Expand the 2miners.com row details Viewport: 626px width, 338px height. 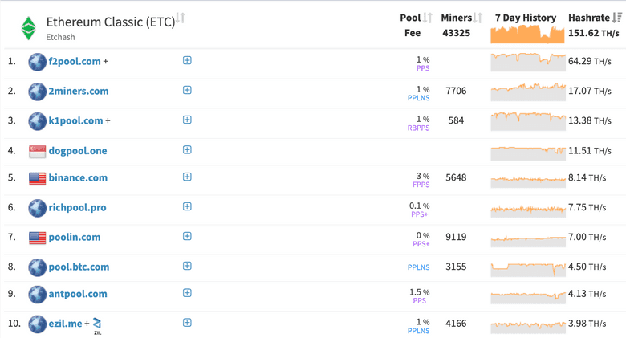pyautogui.click(x=187, y=90)
